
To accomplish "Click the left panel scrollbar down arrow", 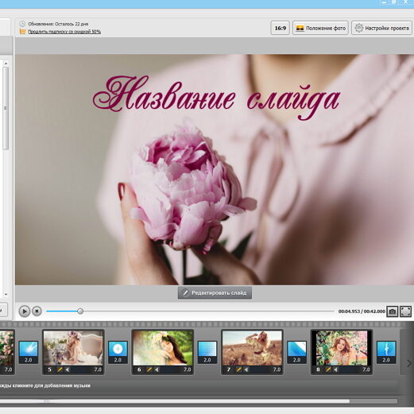I will (x=6, y=294).
